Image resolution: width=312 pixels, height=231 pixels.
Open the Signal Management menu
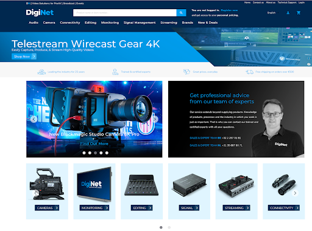pos(140,22)
